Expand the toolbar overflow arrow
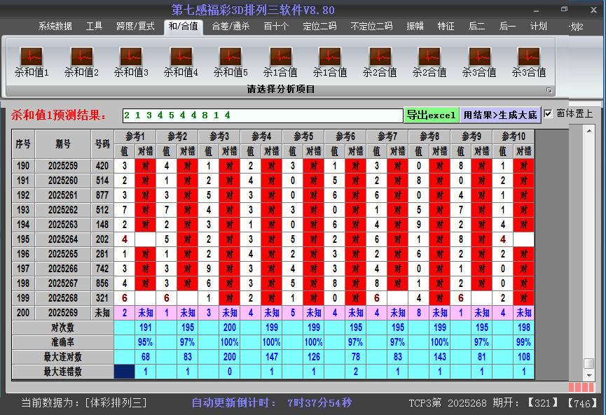606x415 pixels. 551,90
